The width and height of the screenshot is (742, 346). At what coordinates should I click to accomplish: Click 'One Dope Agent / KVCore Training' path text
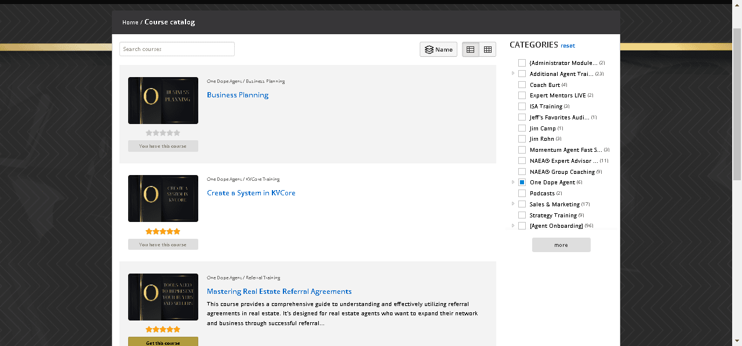[x=243, y=180]
